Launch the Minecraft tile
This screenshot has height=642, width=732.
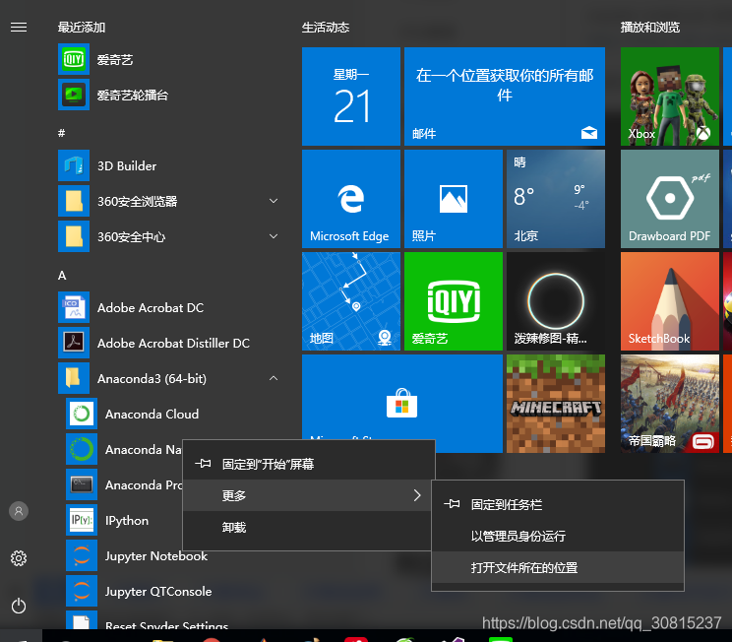coord(556,404)
